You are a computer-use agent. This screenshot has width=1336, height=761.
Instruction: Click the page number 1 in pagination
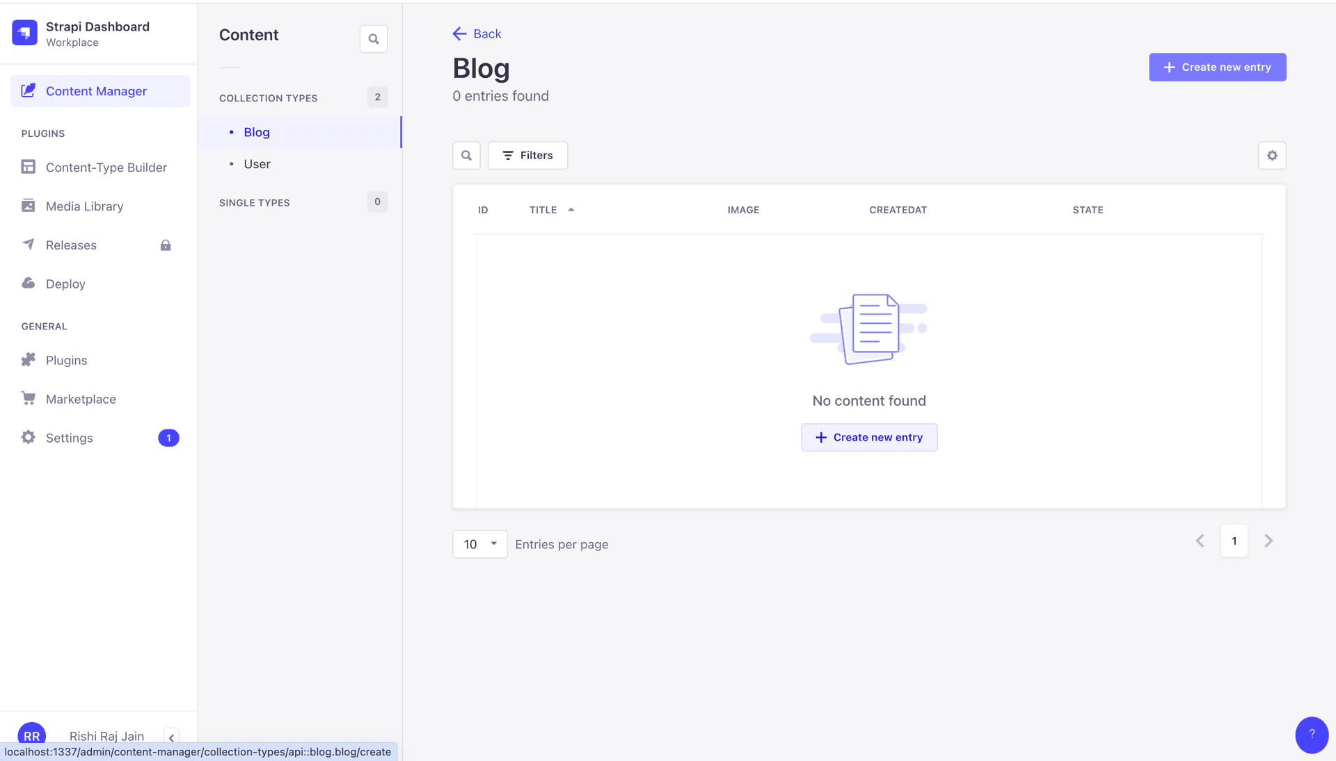(1234, 541)
